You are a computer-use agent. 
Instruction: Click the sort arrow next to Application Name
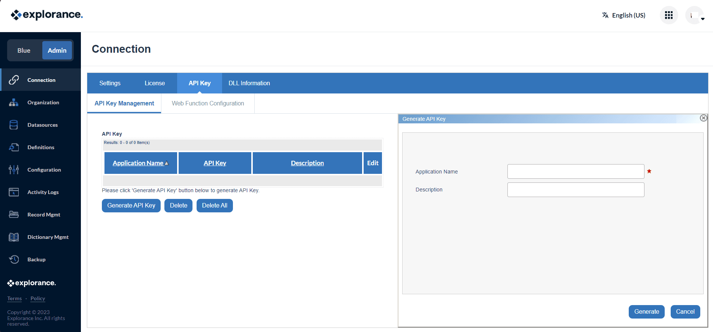point(167,163)
